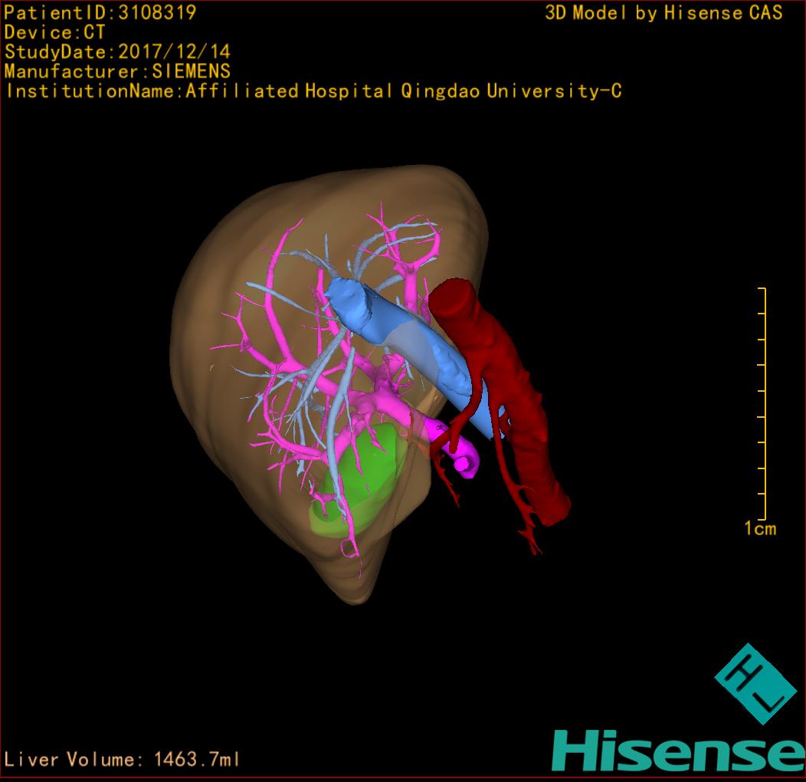The width and height of the screenshot is (806, 782).
Task: Click the StudyDate:2017/12/14 text
Action: (117, 52)
